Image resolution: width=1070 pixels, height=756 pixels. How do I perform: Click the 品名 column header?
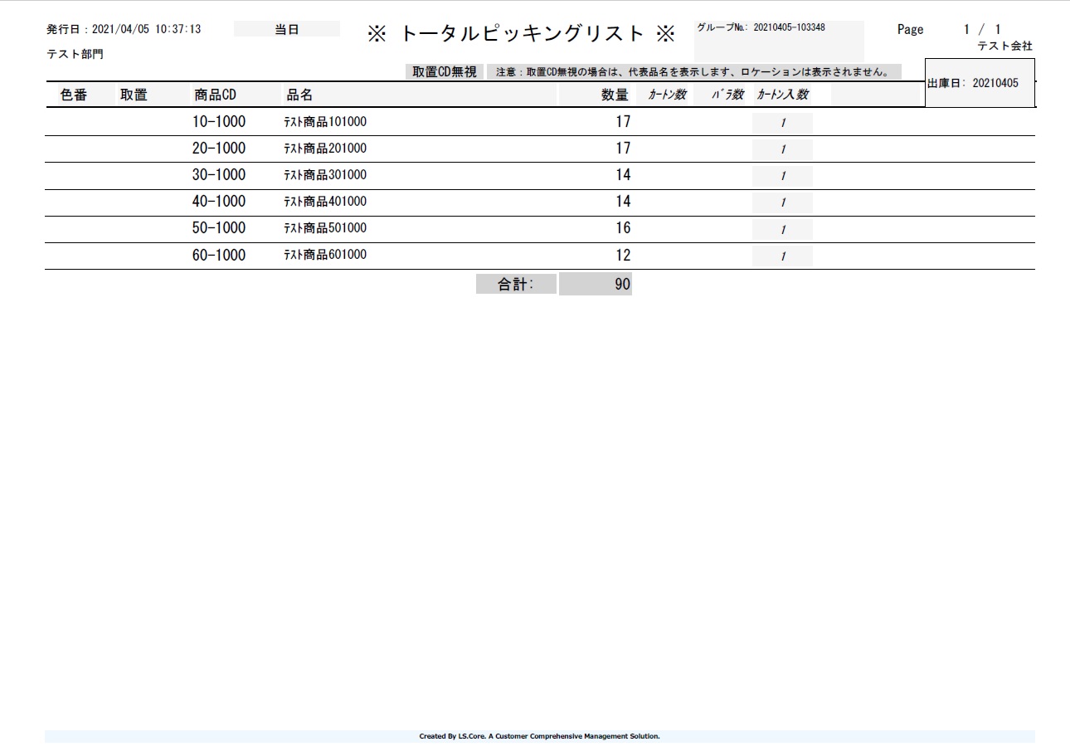[x=299, y=95]
